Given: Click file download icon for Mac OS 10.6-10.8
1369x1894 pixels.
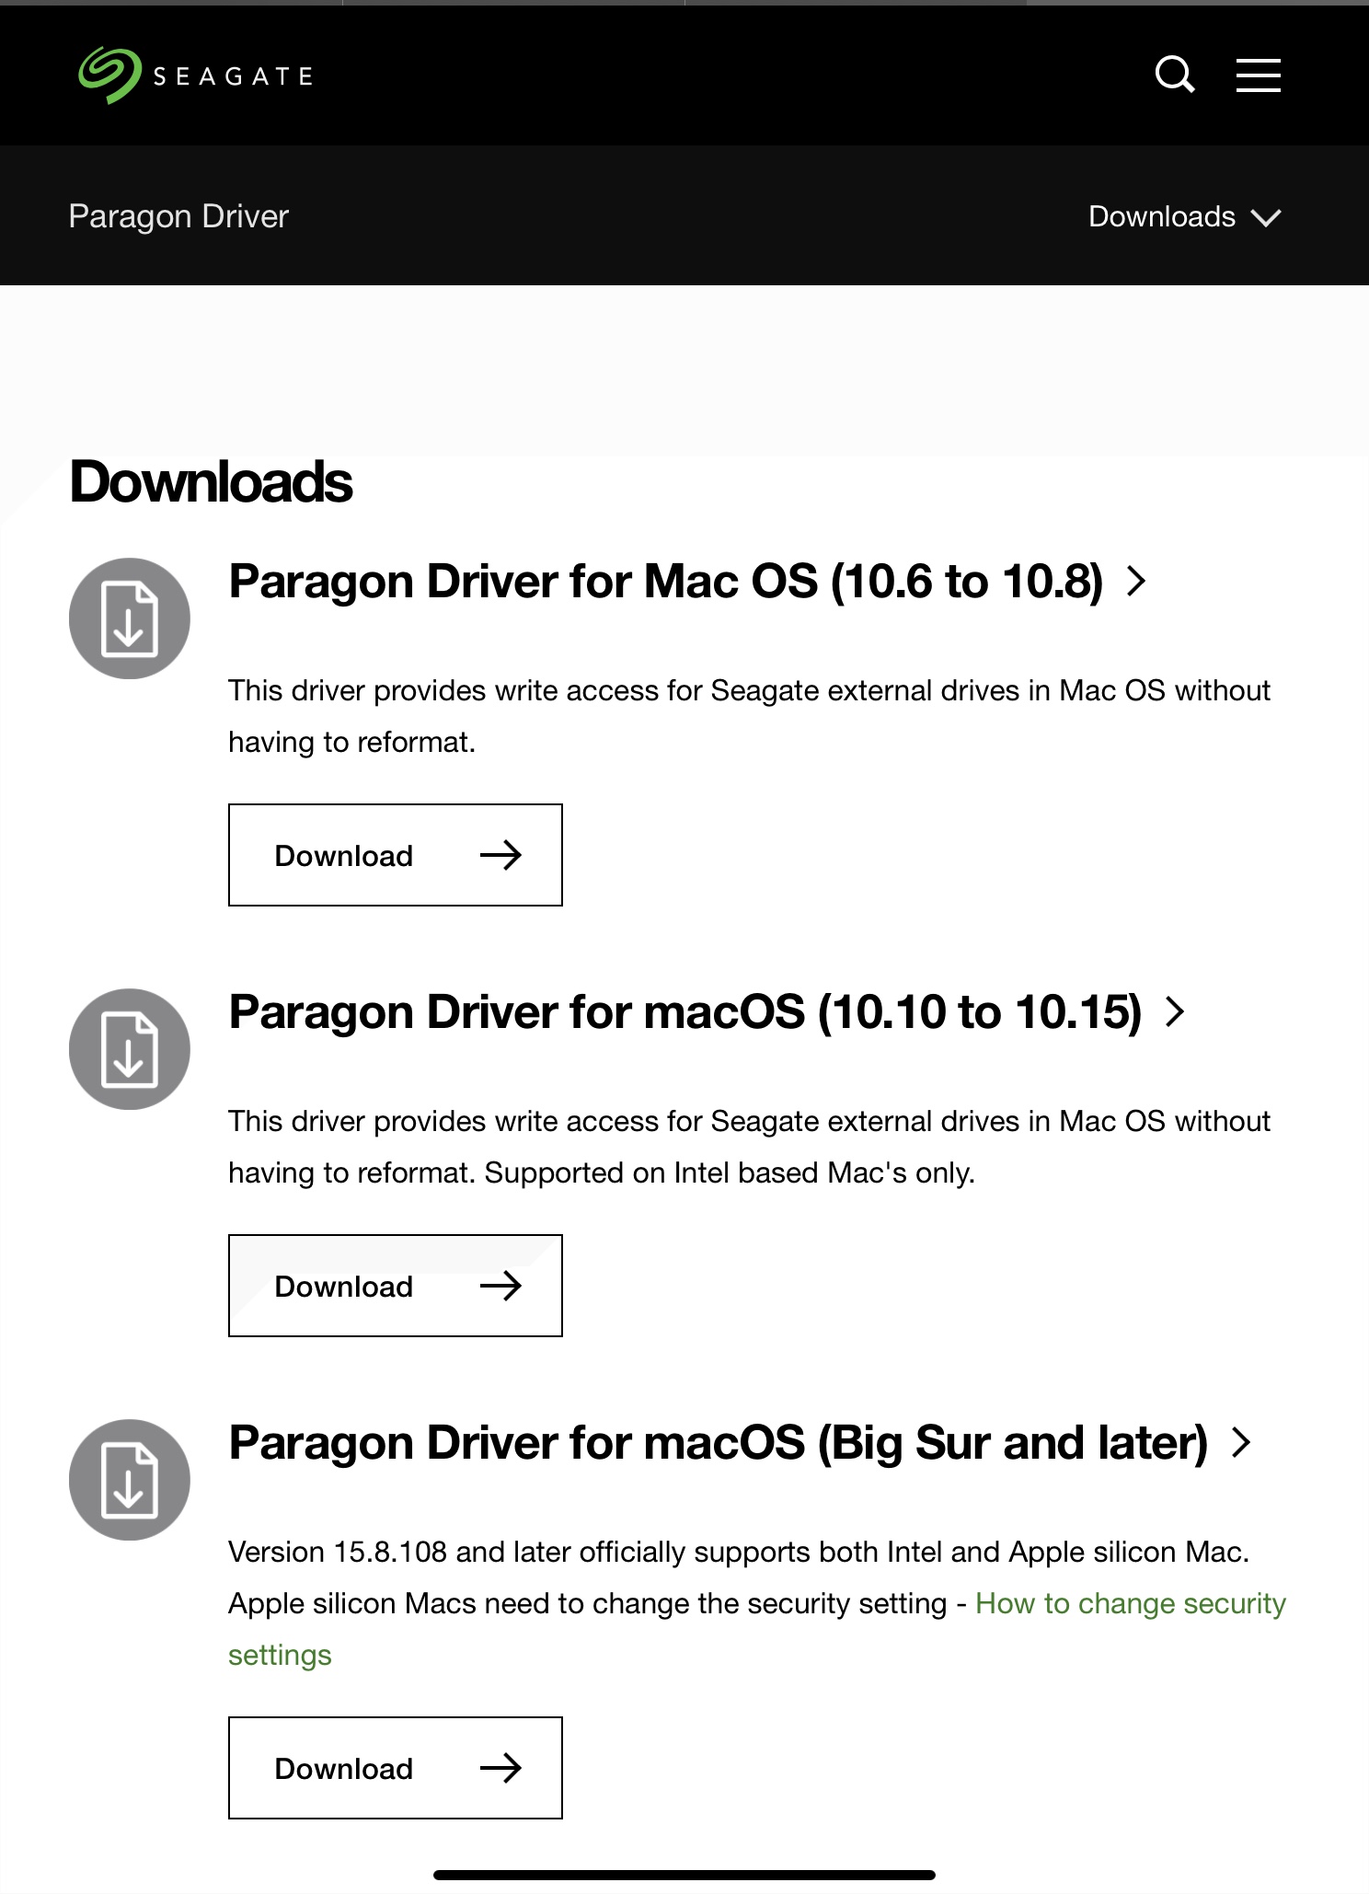Looking at the screenshot, I should tap(130, 618).
